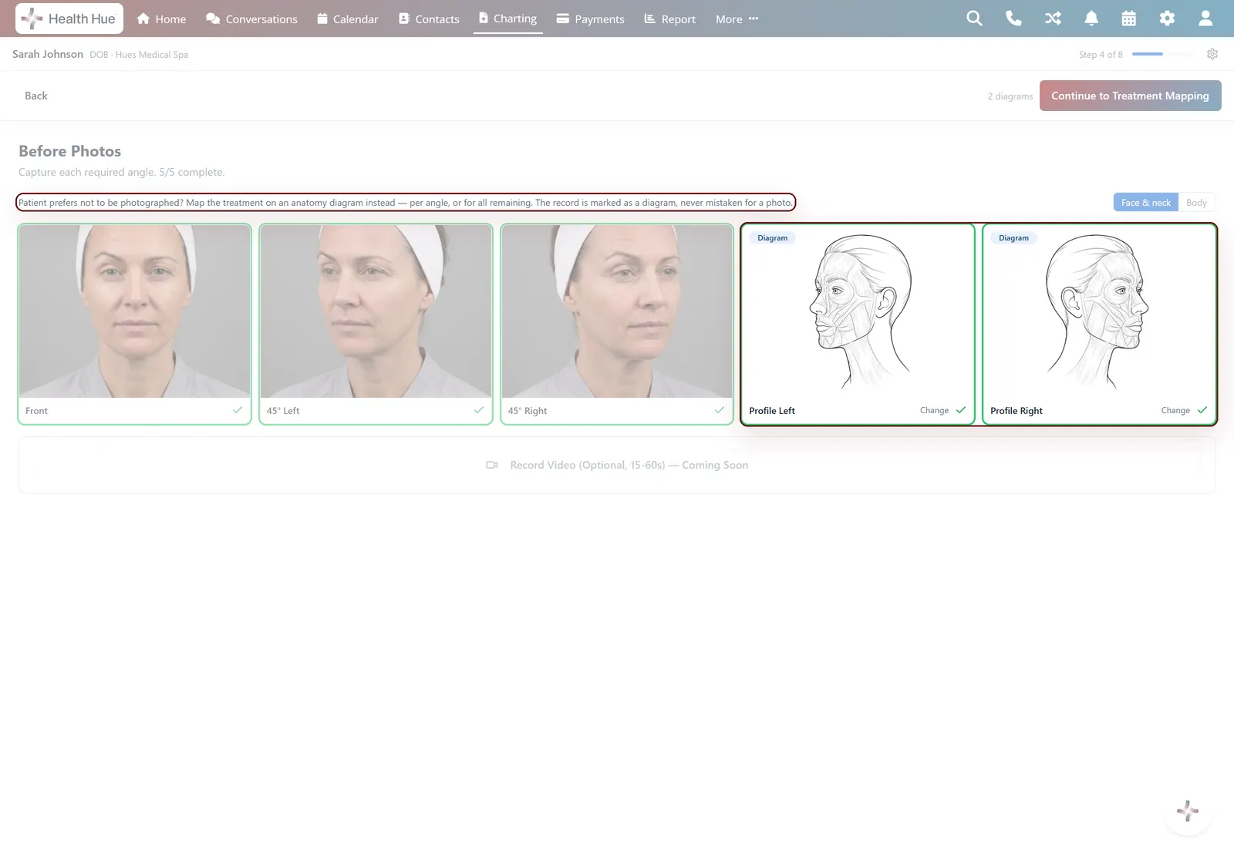Click the Health Hue logo

69,19
